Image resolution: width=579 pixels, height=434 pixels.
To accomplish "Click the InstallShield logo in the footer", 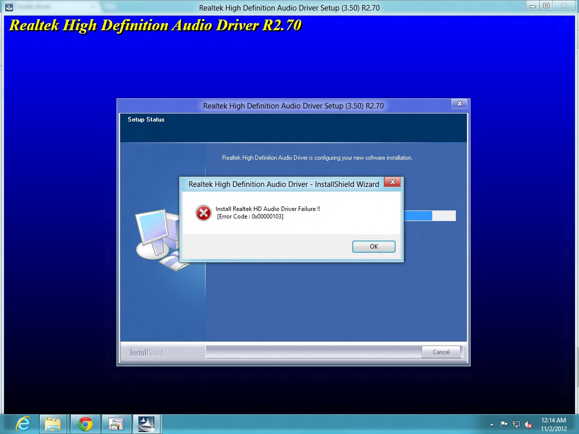I will [146, 353].
